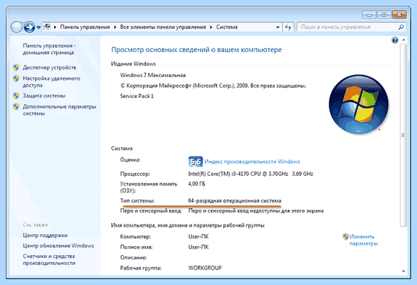The width and height of the screenshot is (417, 285).
Task: Click the Refresh button next to address bar
Action: click(x=288, y=27)
